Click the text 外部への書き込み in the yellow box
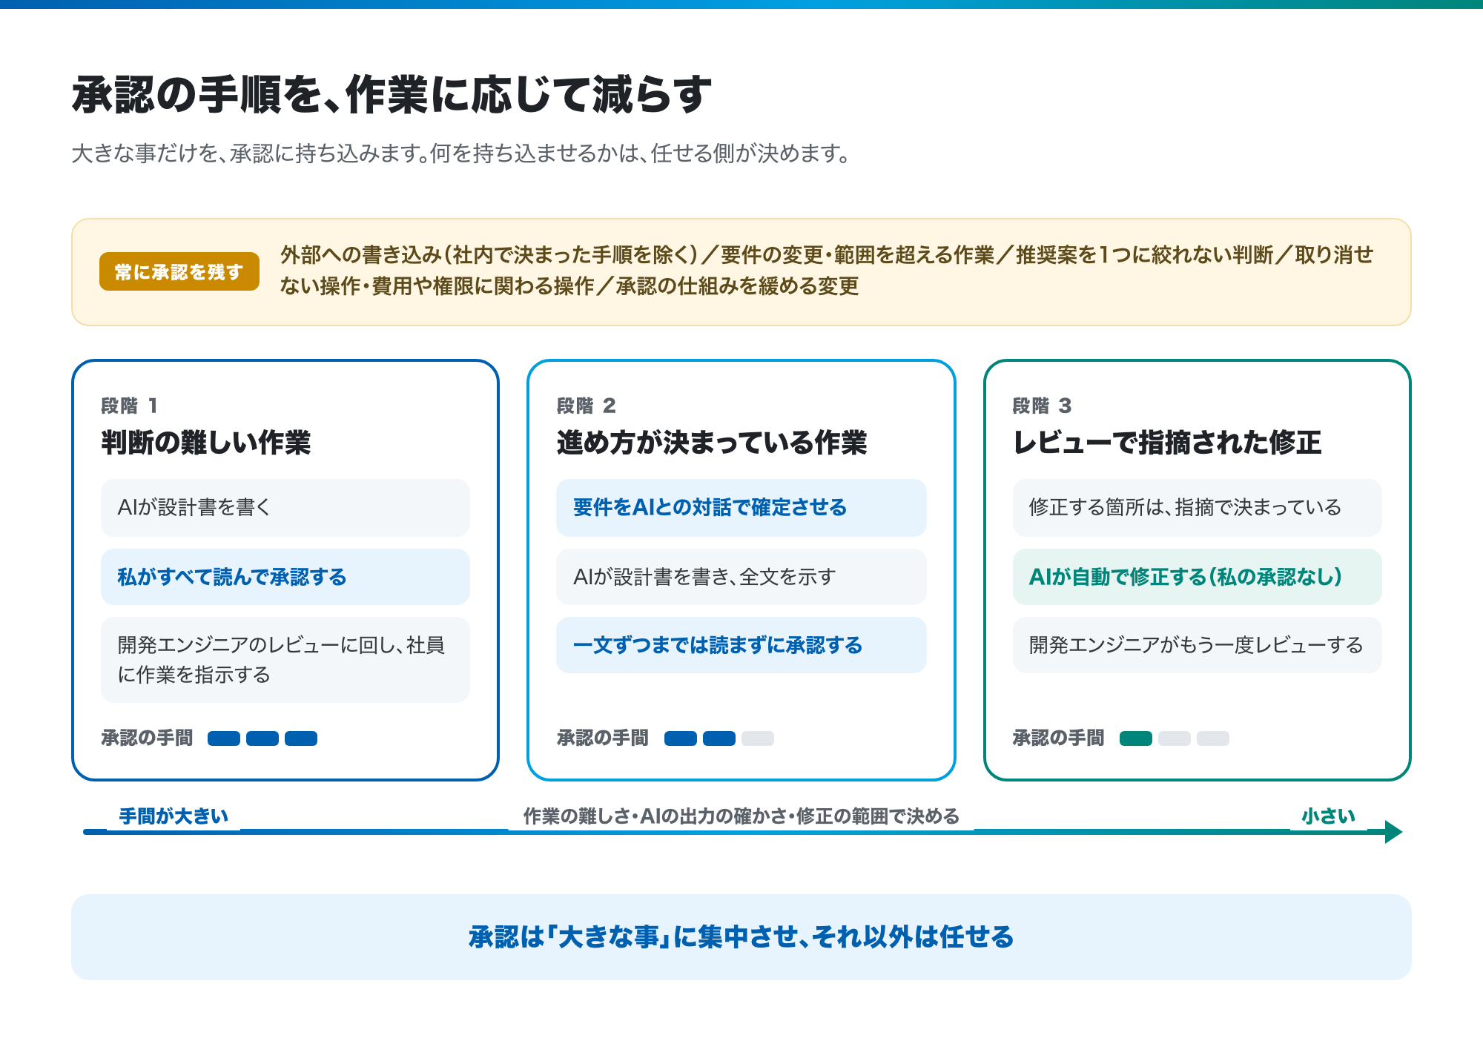The height and width of the screenshot is (1041, 1483). (360, 255)
